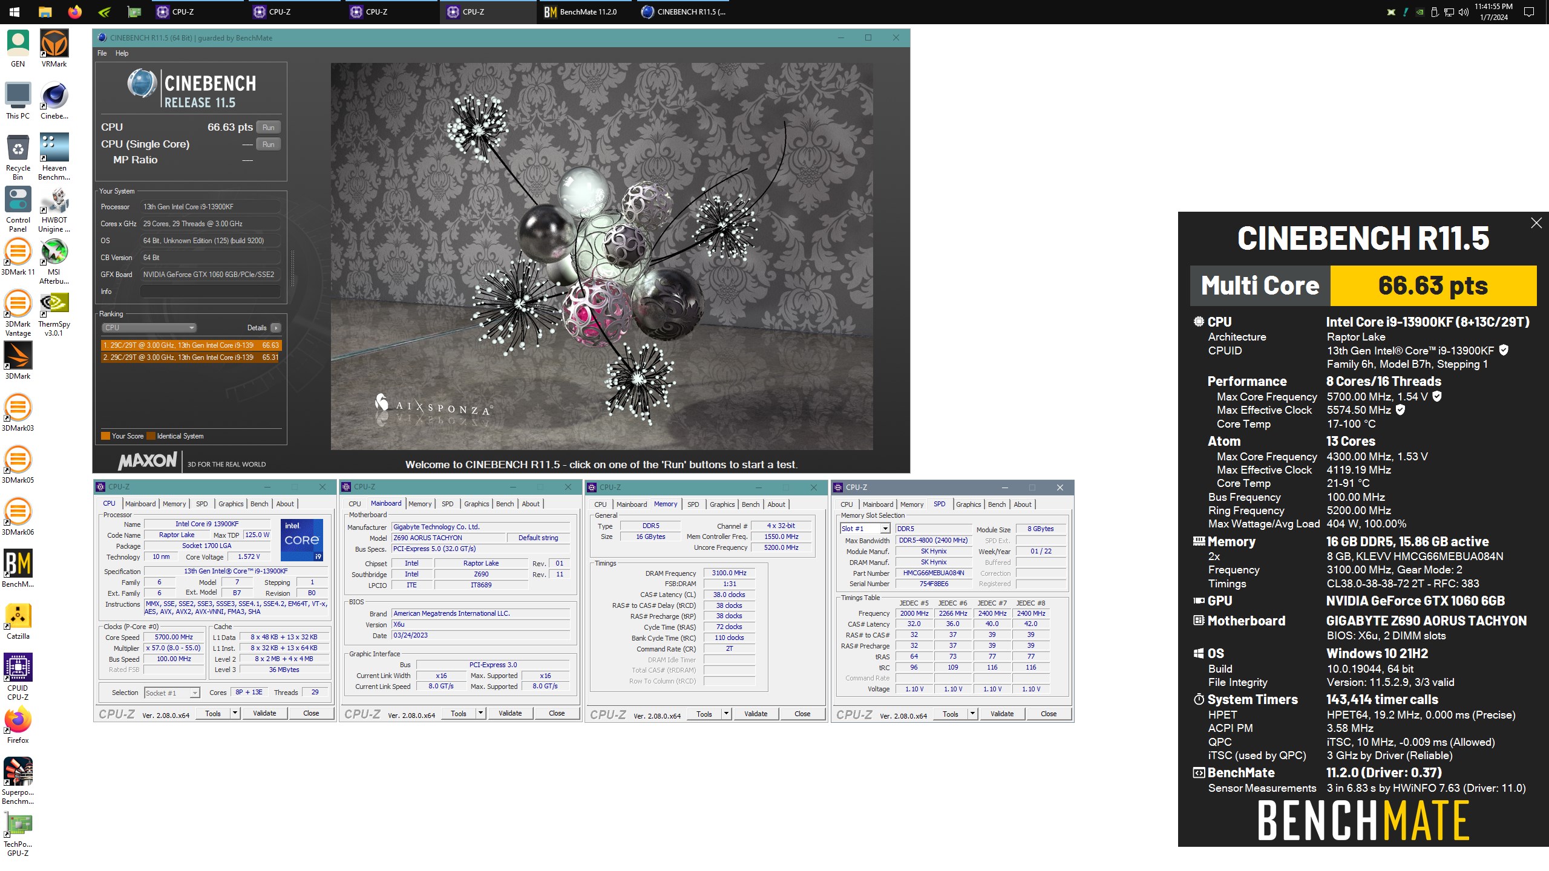Open Firefox from the taskbar
Screen dimensions: 1549x871
click(74, 11)
